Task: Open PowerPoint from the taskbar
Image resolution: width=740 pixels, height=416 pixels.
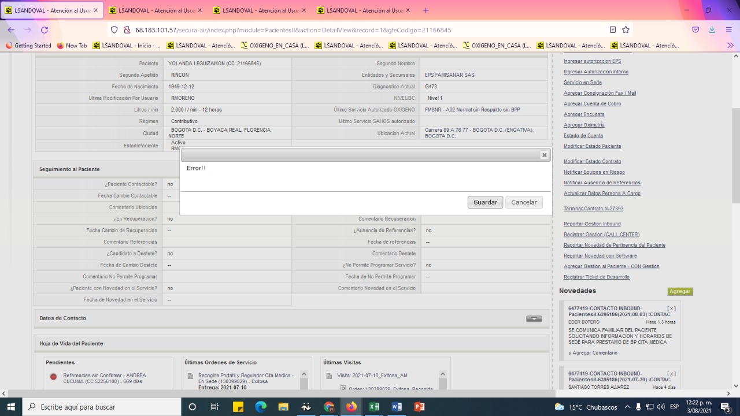Action: [420, 407]
